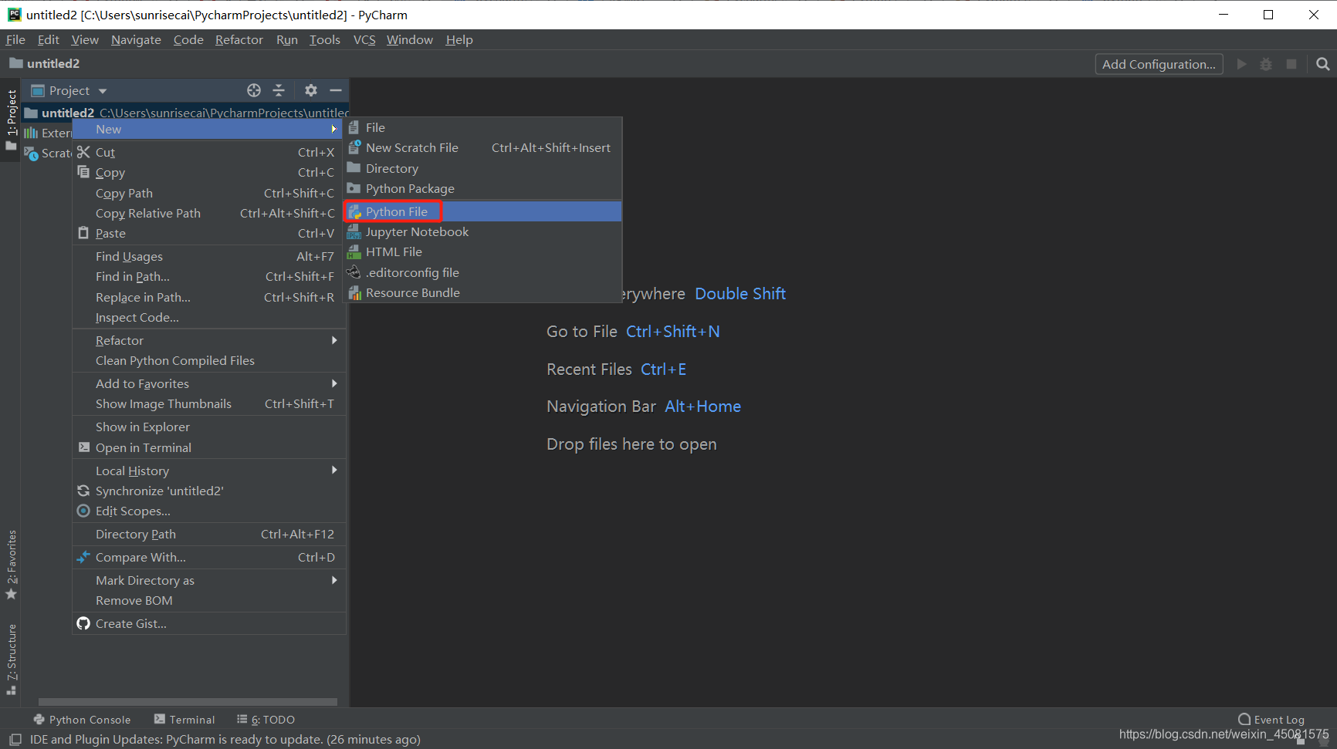Open the Event Log
Viewport: 1337px width, 749px height.
(x=1271, y=719)
